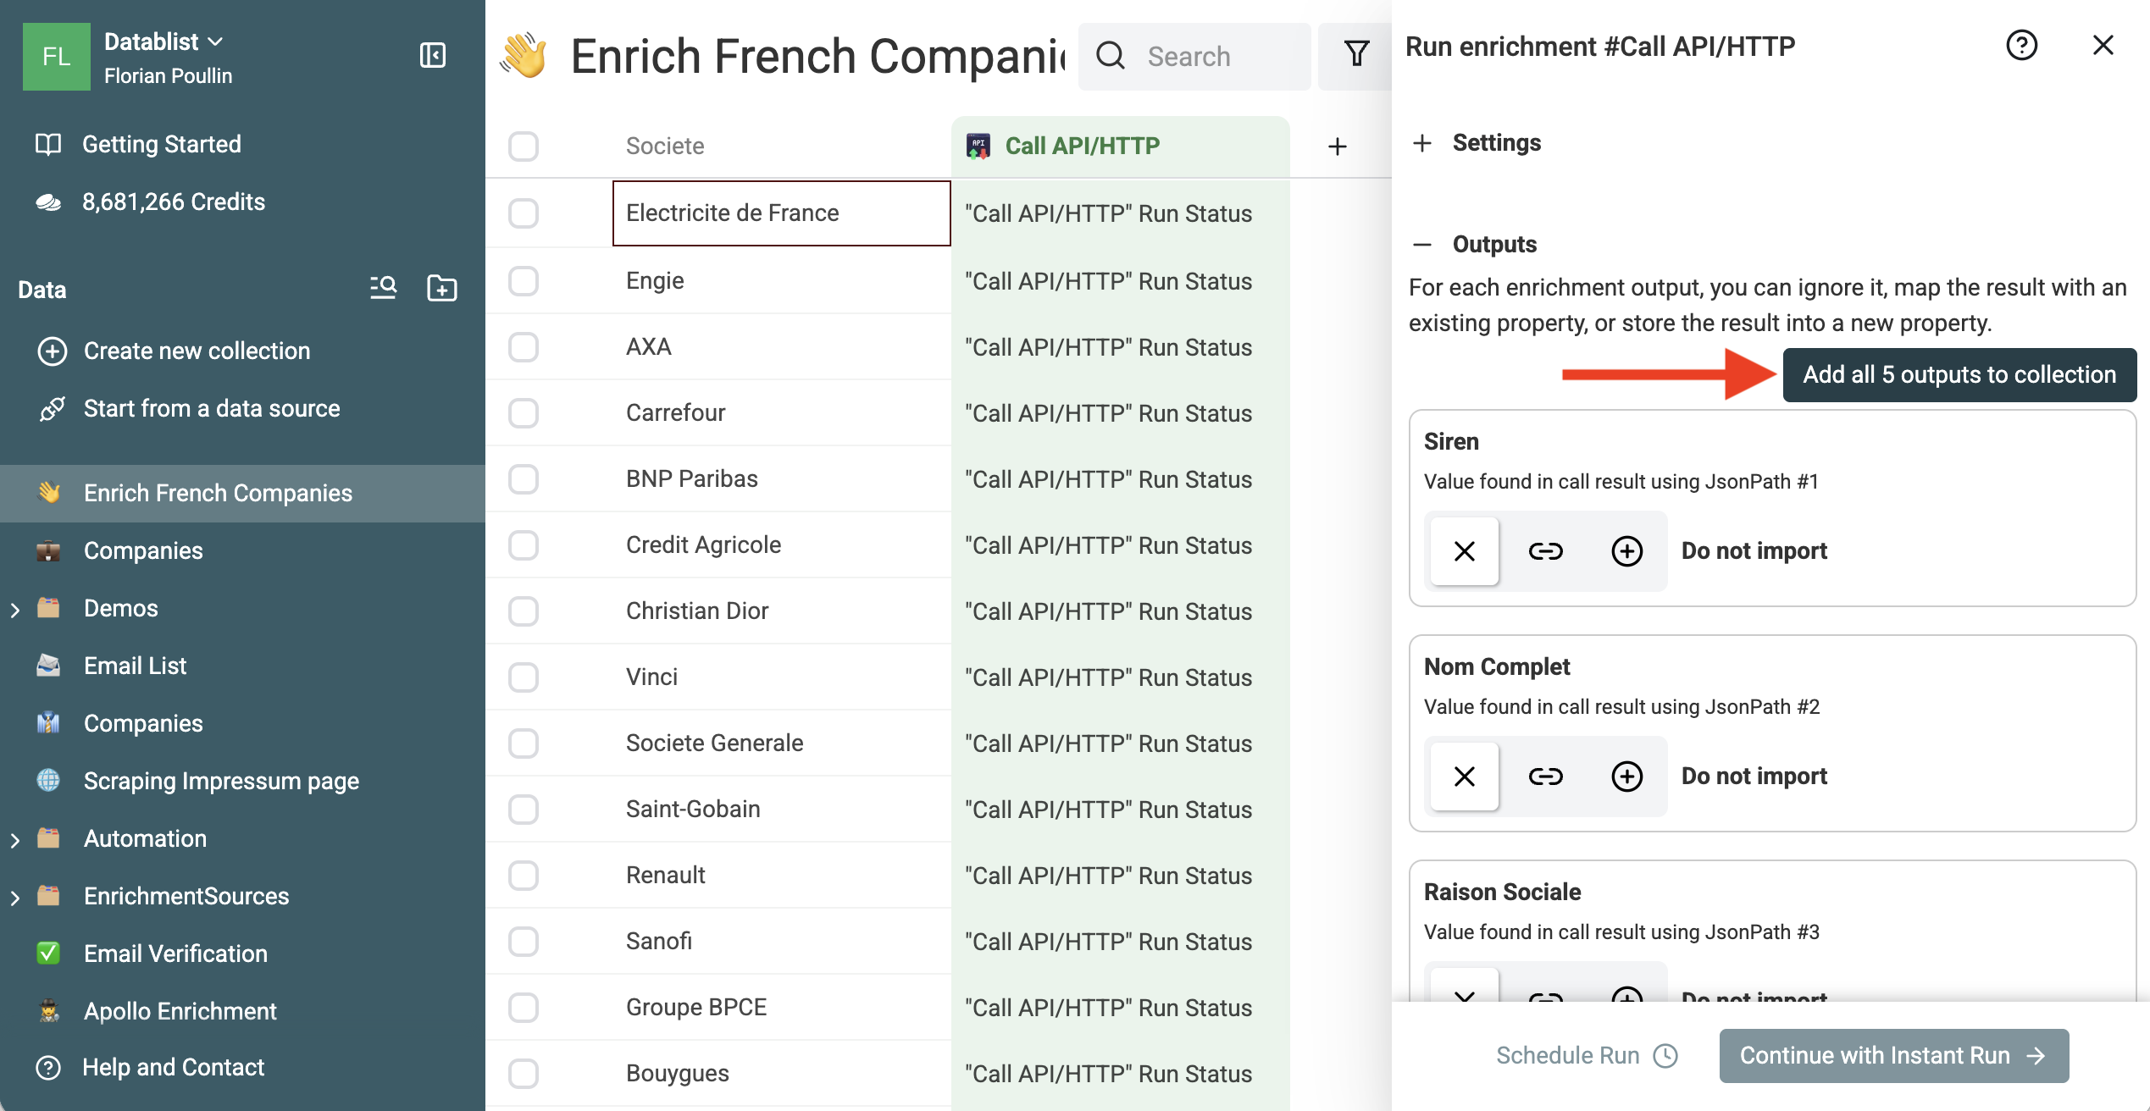This screenshot has width=2150, height=1111.
Task: Click the help question mark in enrichment panel
Action: (x=2021, y=46)
